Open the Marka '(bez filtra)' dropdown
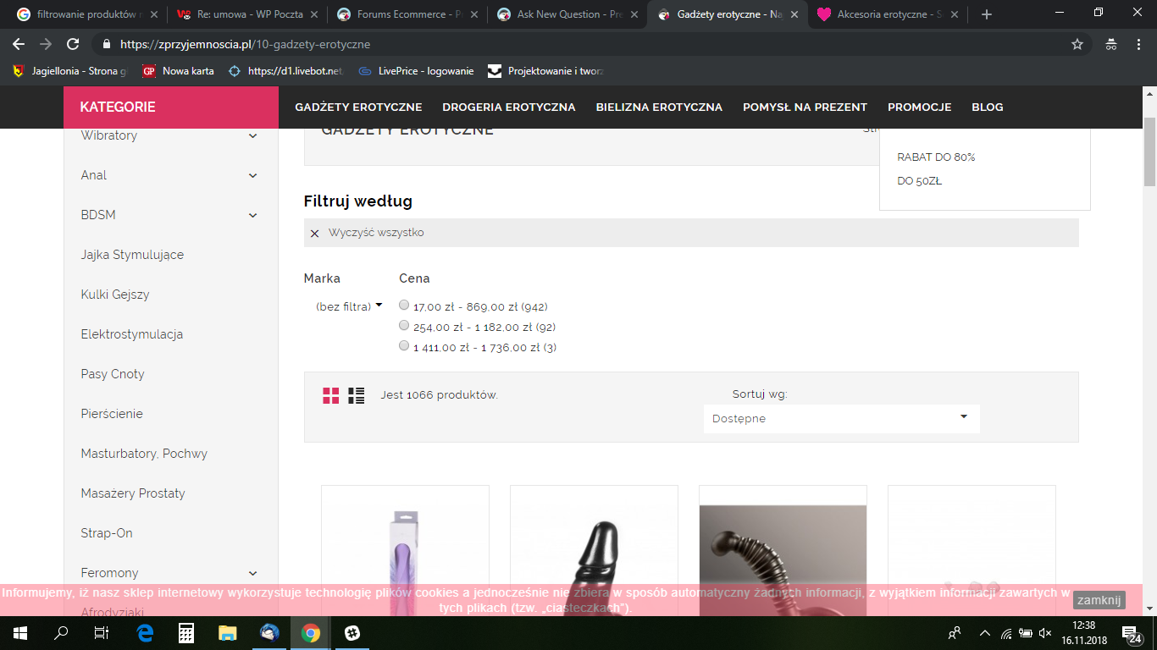This screenshot has height=650, width=1157. 349,306
